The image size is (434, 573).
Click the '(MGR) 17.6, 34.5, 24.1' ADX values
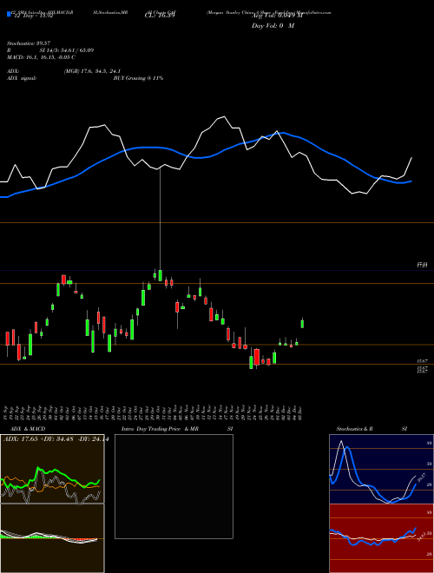point(92,71)
